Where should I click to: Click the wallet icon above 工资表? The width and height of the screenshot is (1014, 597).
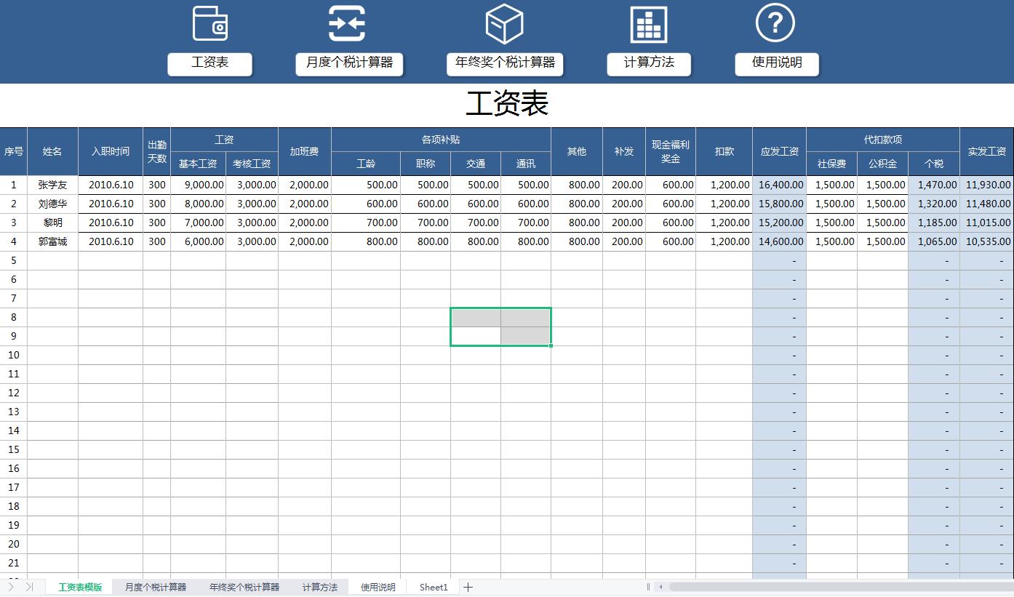pyautogui.click(x=209, y=23)
